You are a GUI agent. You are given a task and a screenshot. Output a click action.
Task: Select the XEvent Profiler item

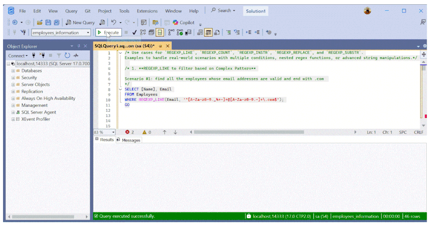36,119
